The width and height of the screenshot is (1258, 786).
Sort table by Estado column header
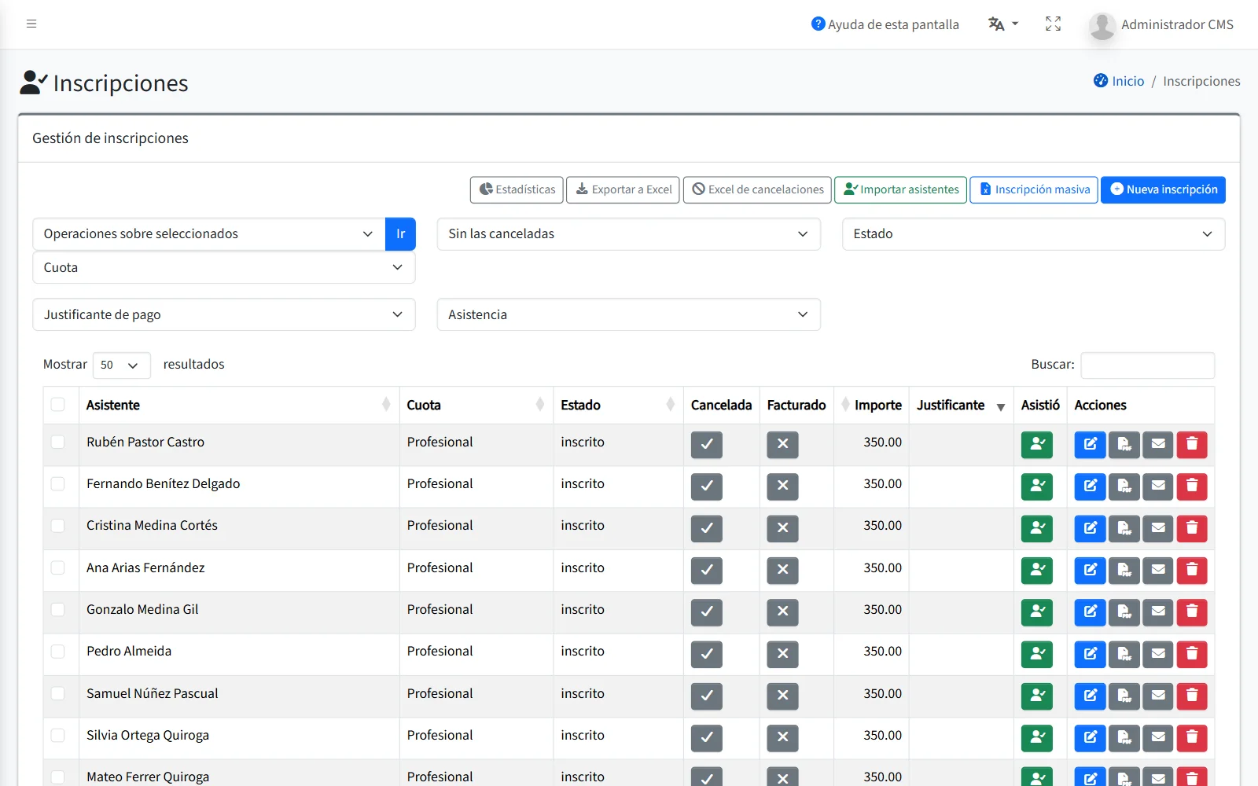coord(618,405)
